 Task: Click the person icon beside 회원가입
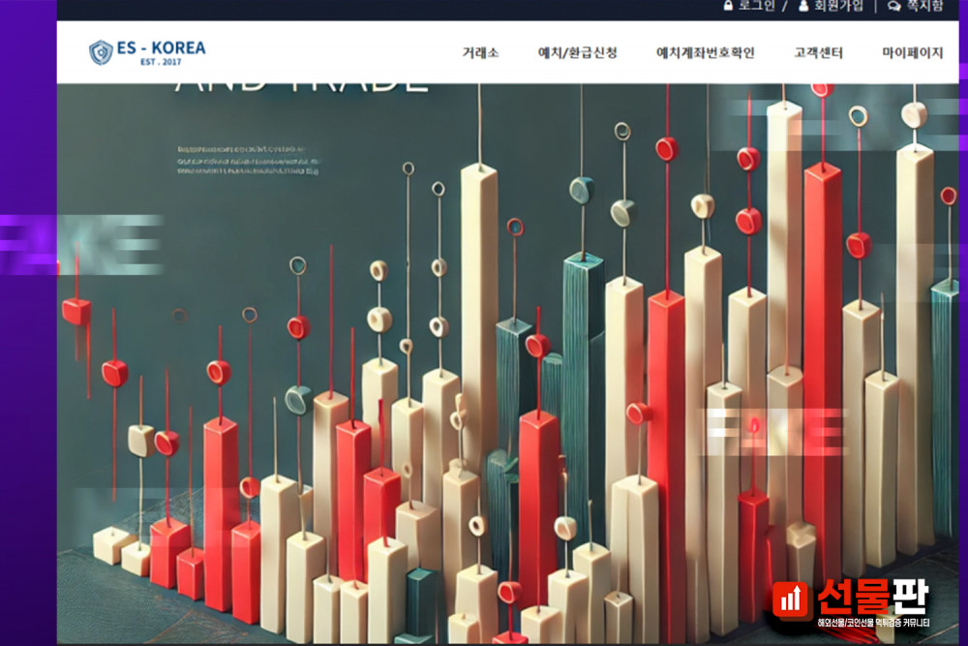[803, 7]
